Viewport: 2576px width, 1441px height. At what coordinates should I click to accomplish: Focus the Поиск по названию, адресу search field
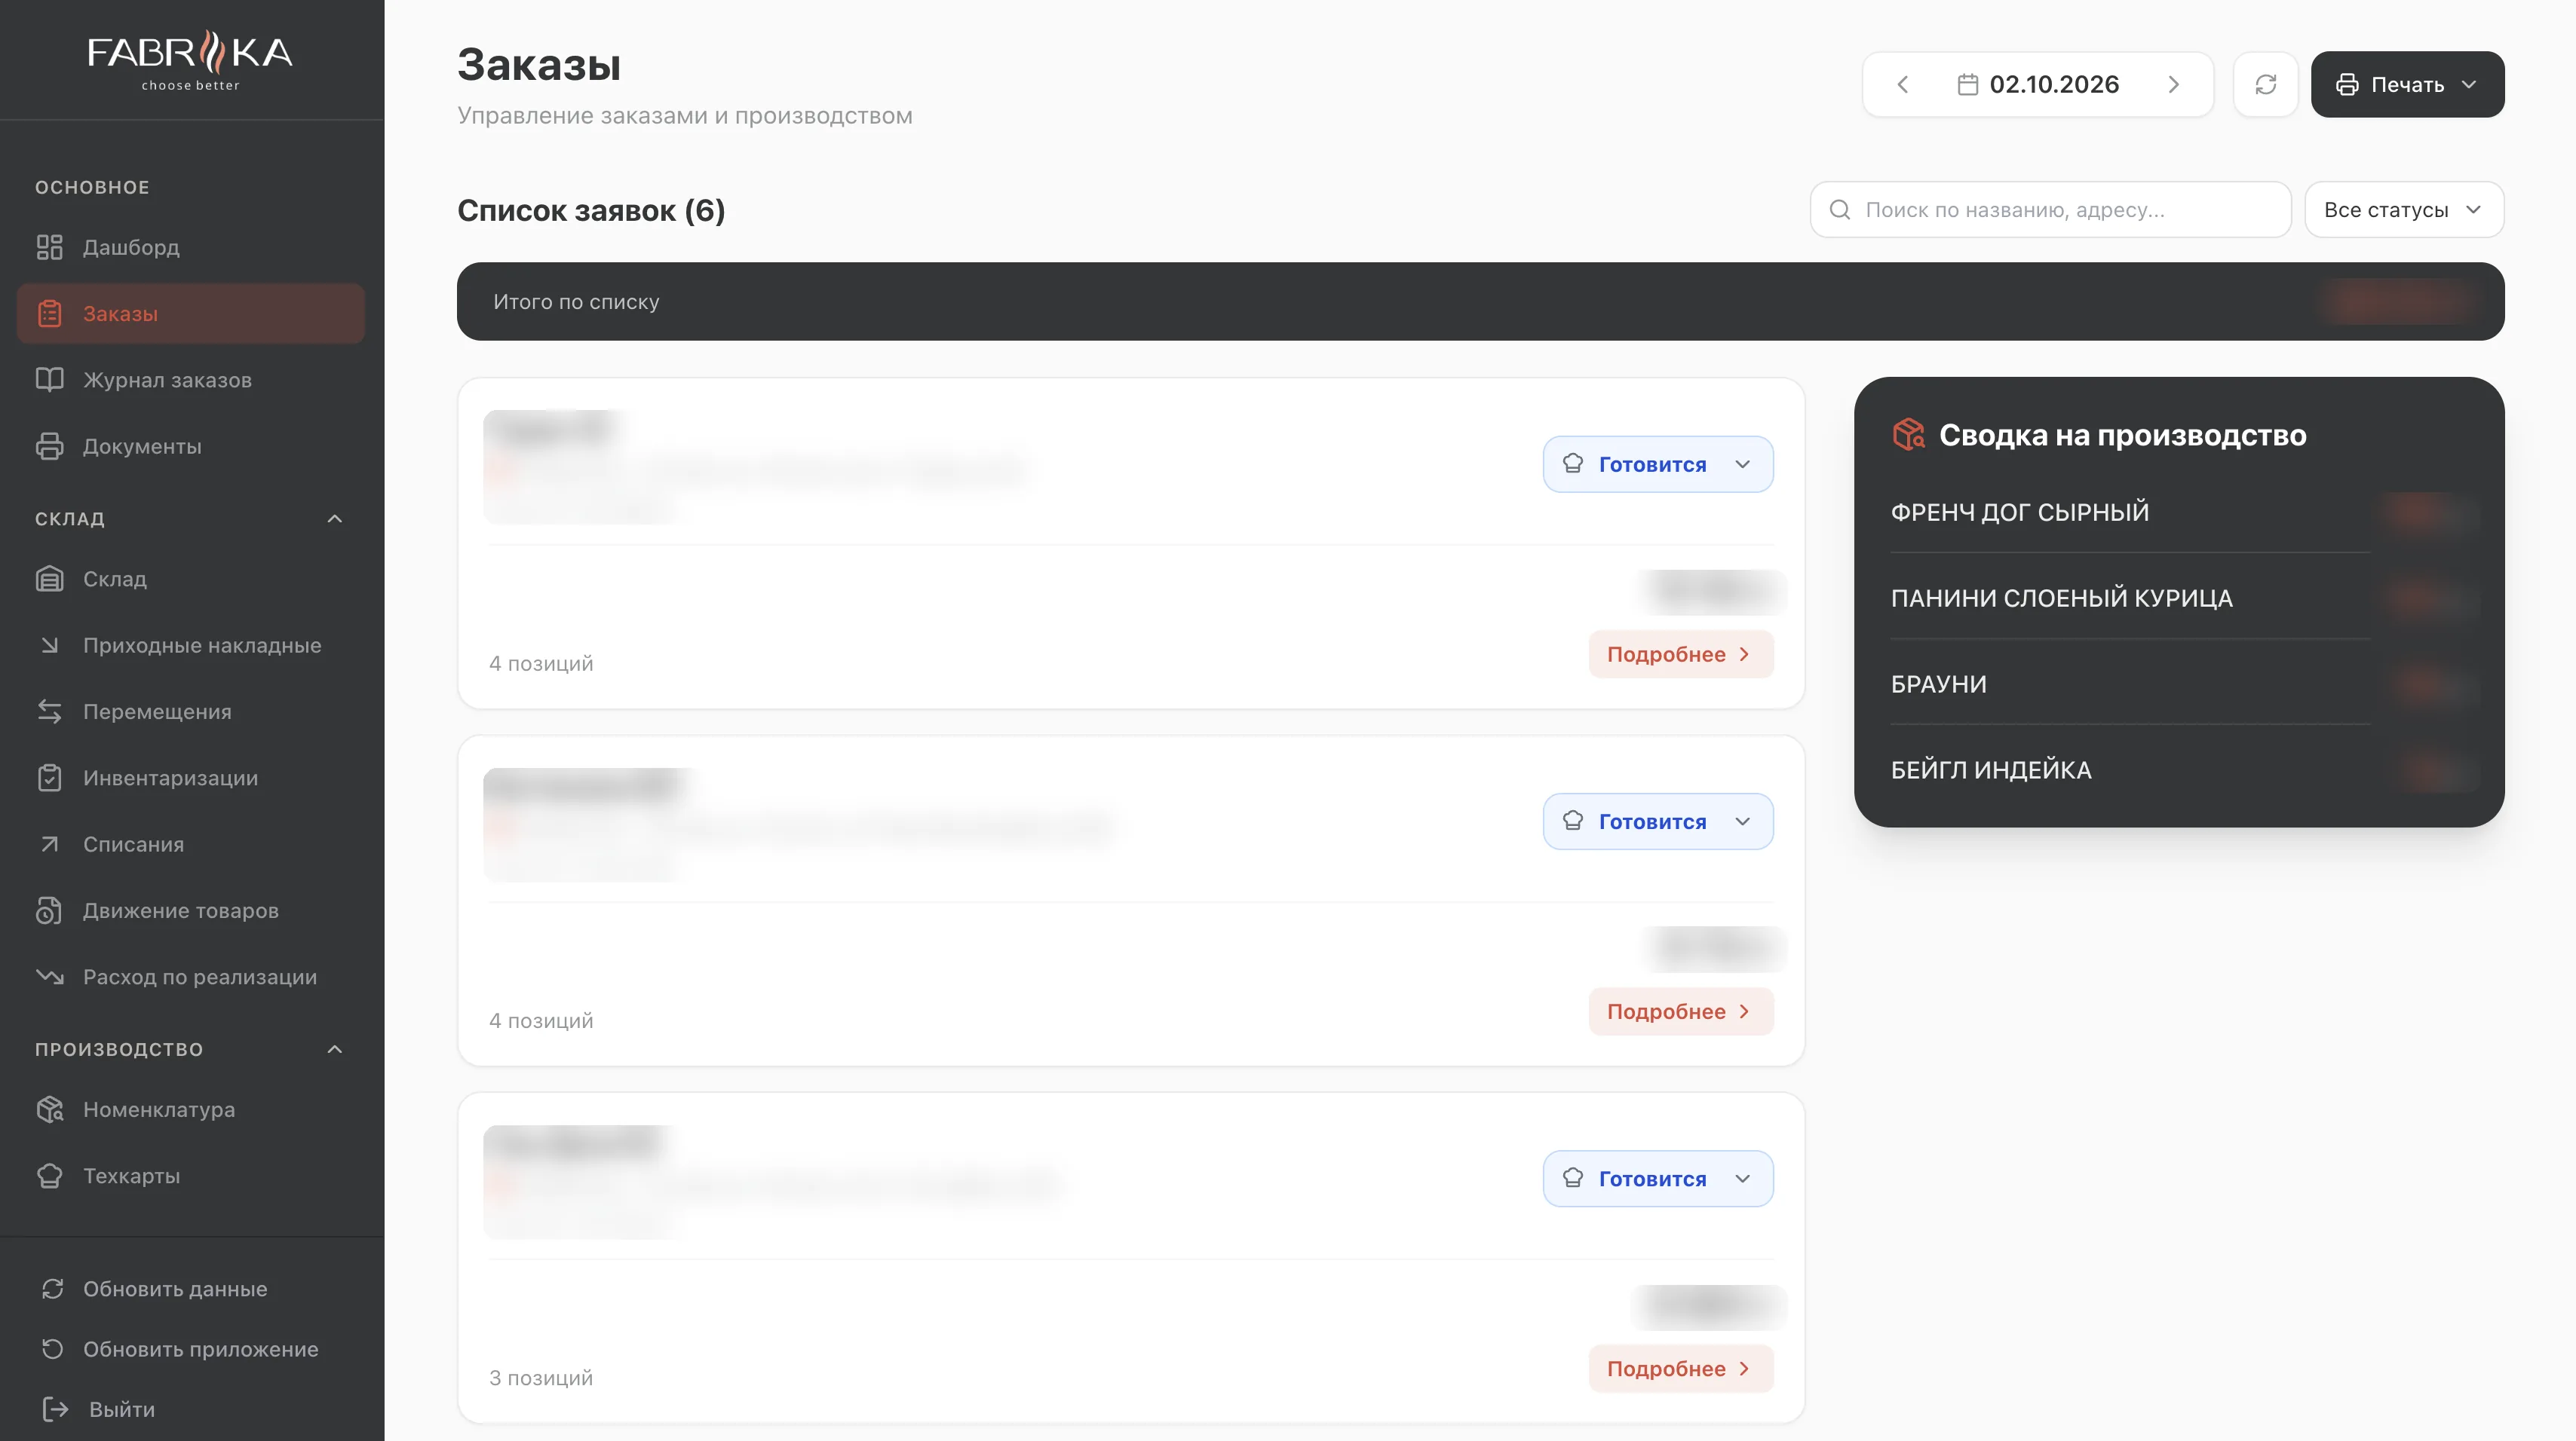(x=2050, y=210)
